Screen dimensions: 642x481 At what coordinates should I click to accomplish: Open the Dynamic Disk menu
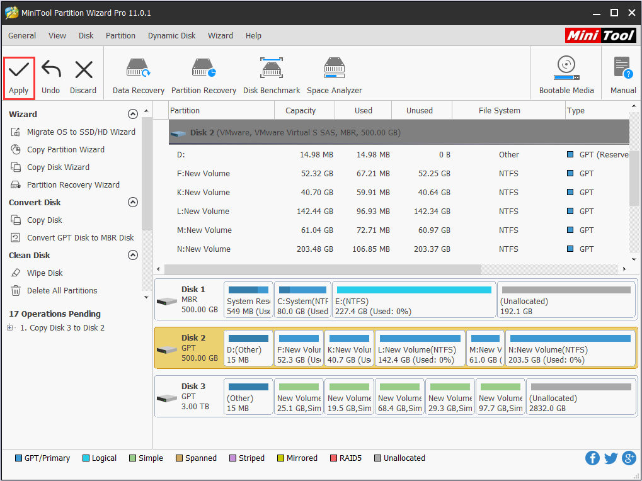point(171,36)
